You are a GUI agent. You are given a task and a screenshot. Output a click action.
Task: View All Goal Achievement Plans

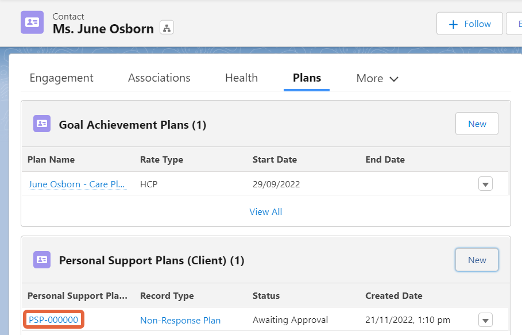tap(266, 212)
